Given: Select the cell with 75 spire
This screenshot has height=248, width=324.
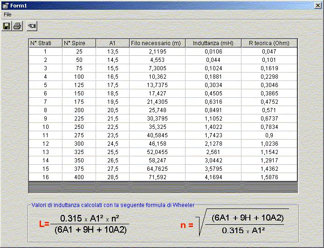Looking at the screenshot, I should (79, 68).
